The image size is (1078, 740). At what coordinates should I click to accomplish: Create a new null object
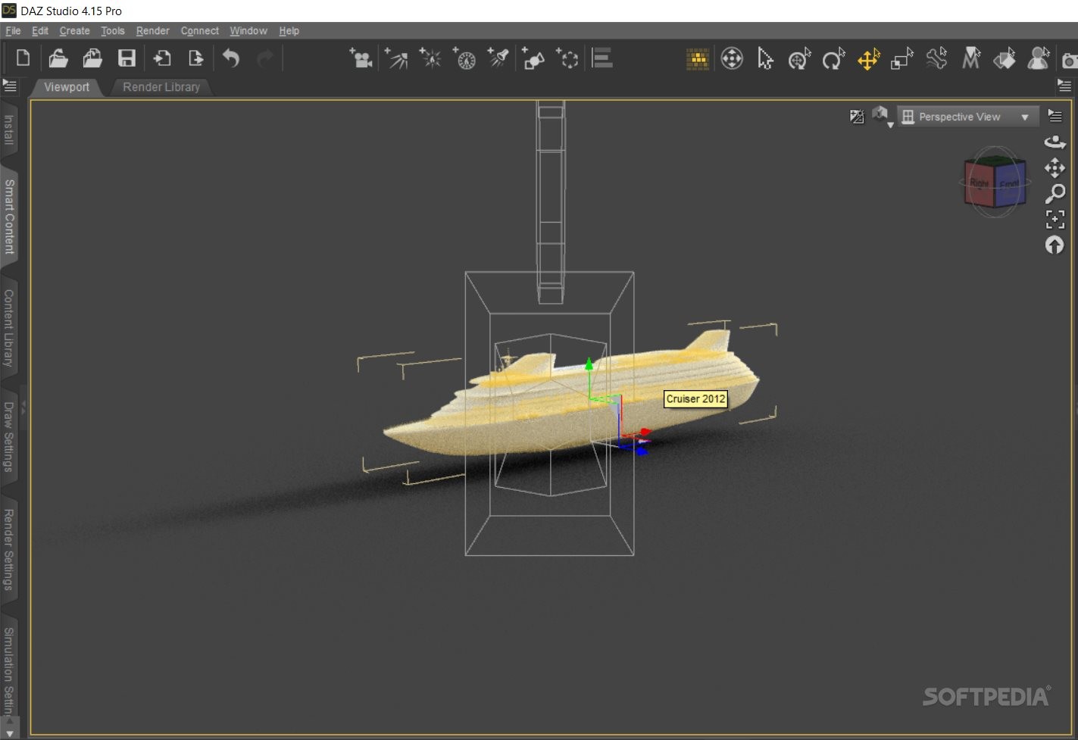tap(567, 58)
